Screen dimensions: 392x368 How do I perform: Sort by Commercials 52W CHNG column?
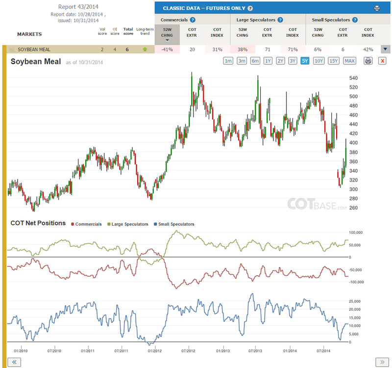(167, 34)
